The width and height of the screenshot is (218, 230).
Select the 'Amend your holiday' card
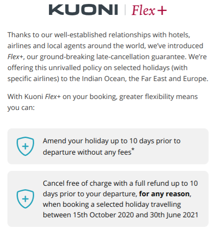click(x=108, y=146)
